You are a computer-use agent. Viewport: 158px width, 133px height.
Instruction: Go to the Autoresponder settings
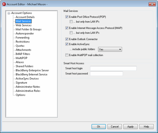pos(25,33)
